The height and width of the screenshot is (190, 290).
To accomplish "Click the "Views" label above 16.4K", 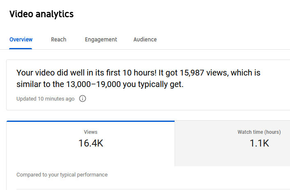I will pyautogui.click(x=90, y=132).
